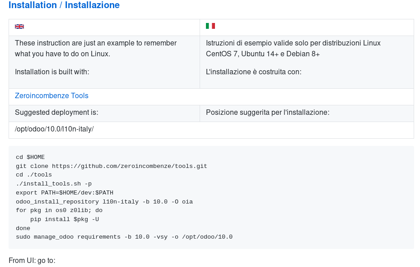
Task: Click the UK flag icon
Action: coord(19,27)
